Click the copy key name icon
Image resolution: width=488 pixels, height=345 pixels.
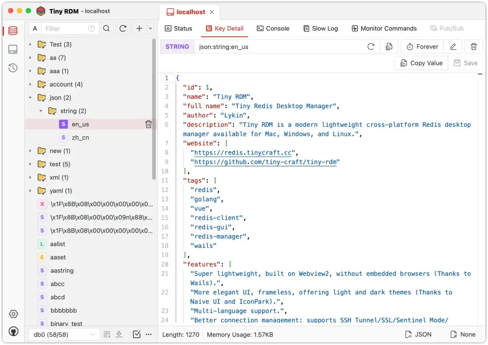point(389,47)
